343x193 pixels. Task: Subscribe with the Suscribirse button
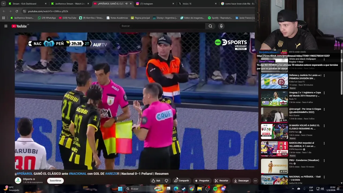(55, 181)
